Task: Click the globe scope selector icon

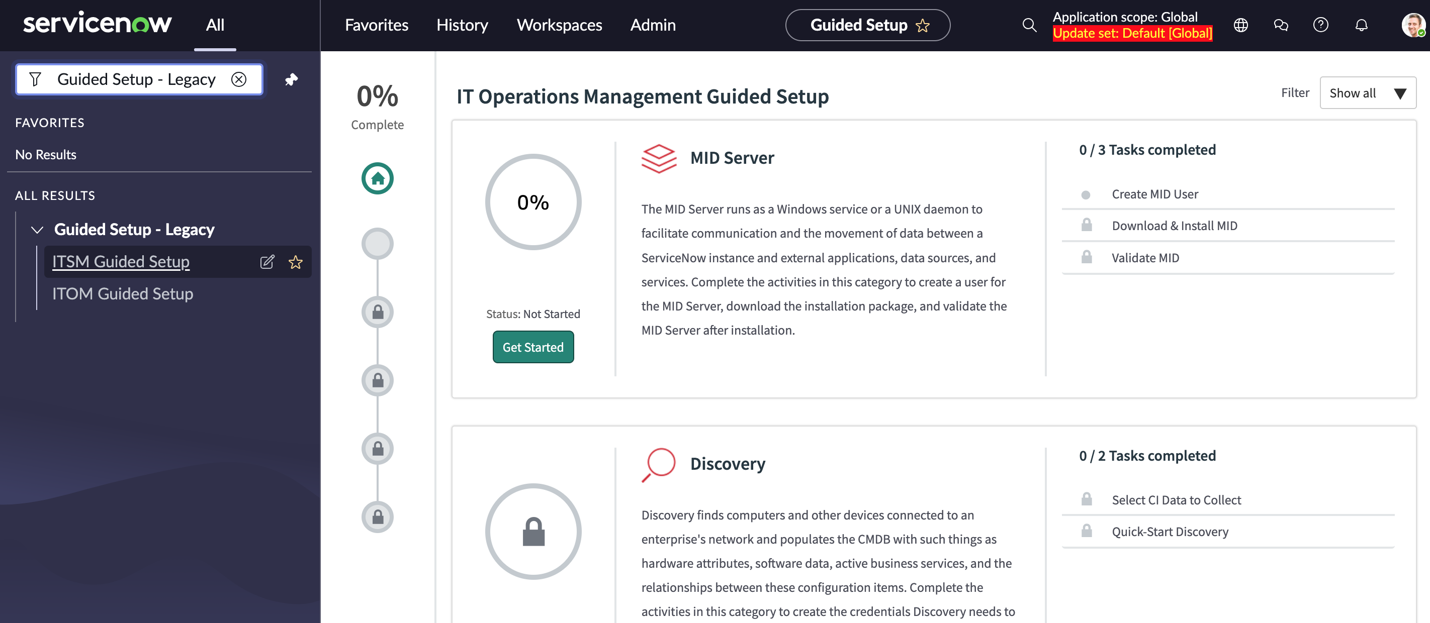Action: click(x=1241, y=25)
